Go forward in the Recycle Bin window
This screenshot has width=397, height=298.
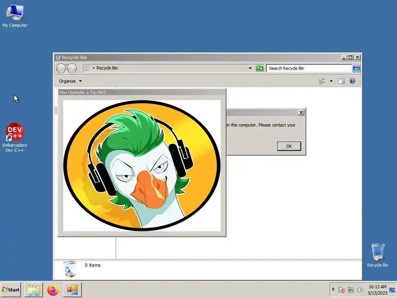click(72, 68)
